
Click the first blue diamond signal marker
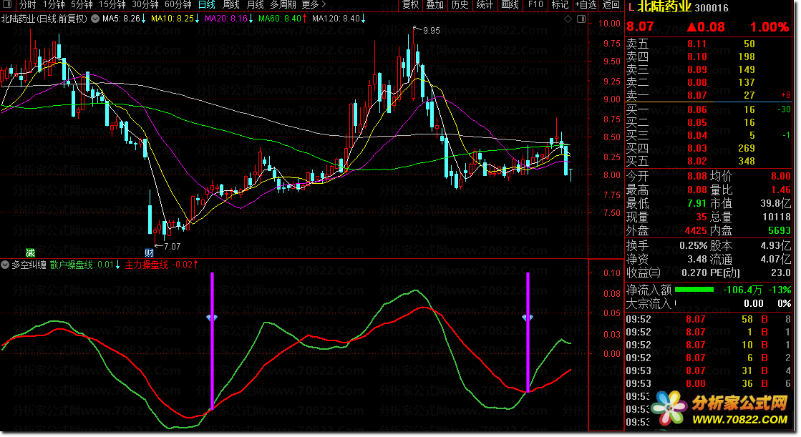click(x=212, y=318)
